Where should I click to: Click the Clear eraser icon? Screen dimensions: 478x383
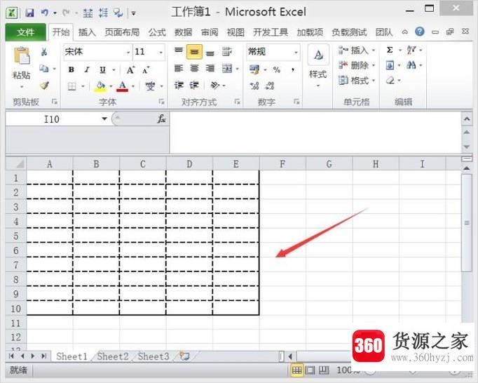click(390, 81)
